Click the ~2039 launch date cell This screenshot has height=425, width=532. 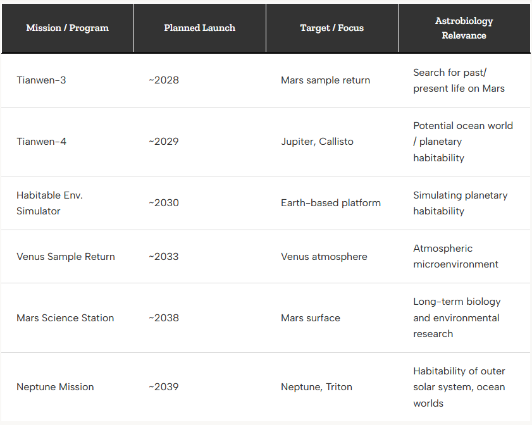pos(200,387)
